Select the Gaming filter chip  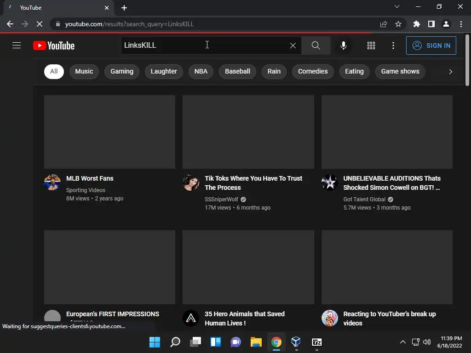[121, 71]
